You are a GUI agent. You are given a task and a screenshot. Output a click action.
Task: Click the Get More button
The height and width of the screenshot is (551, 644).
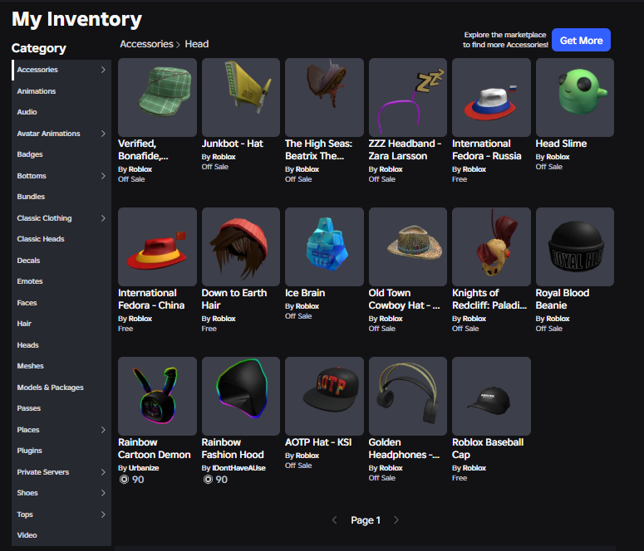click(581, 40)
